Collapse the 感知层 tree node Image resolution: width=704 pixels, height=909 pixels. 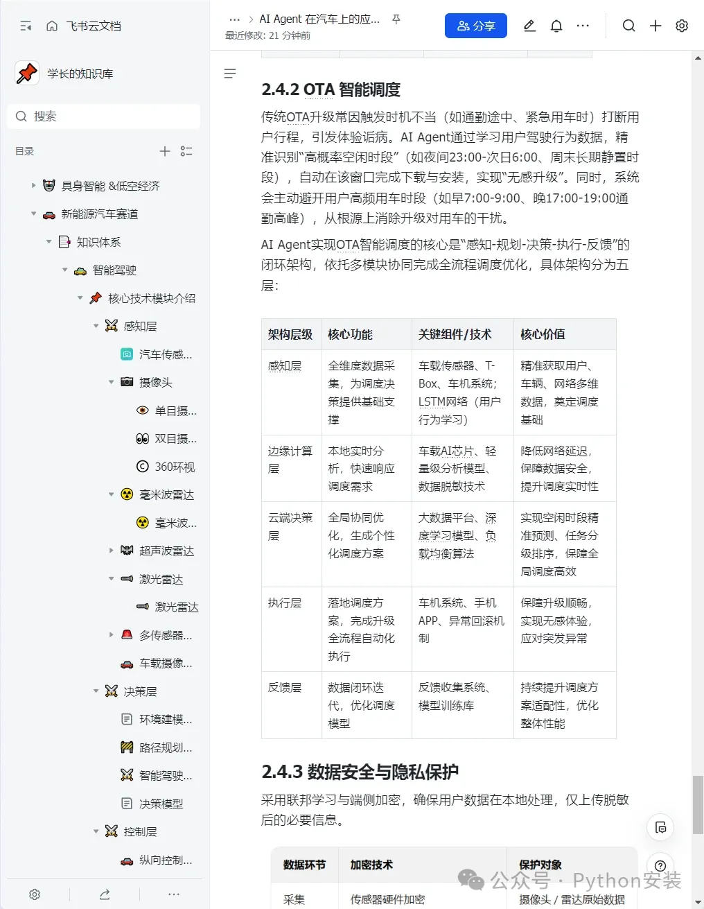96,326
